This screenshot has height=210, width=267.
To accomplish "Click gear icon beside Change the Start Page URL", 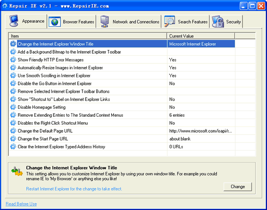I will [13, 139].
